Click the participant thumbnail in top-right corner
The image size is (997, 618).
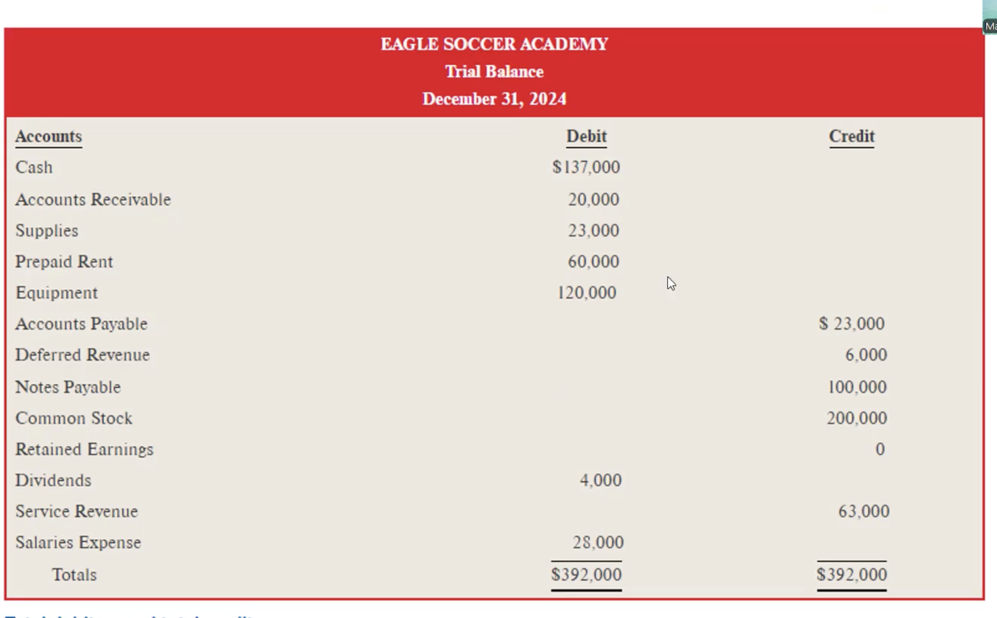[x=990, y=17]
